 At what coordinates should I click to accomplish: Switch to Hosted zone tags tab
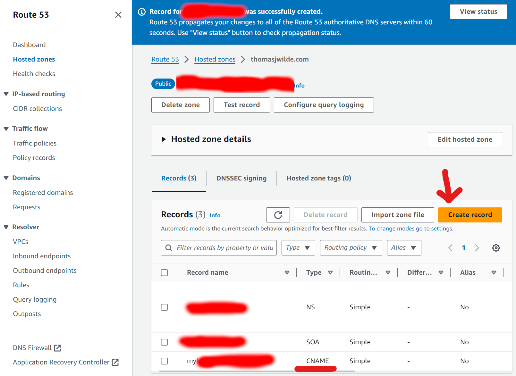click(x=318, y=178)
